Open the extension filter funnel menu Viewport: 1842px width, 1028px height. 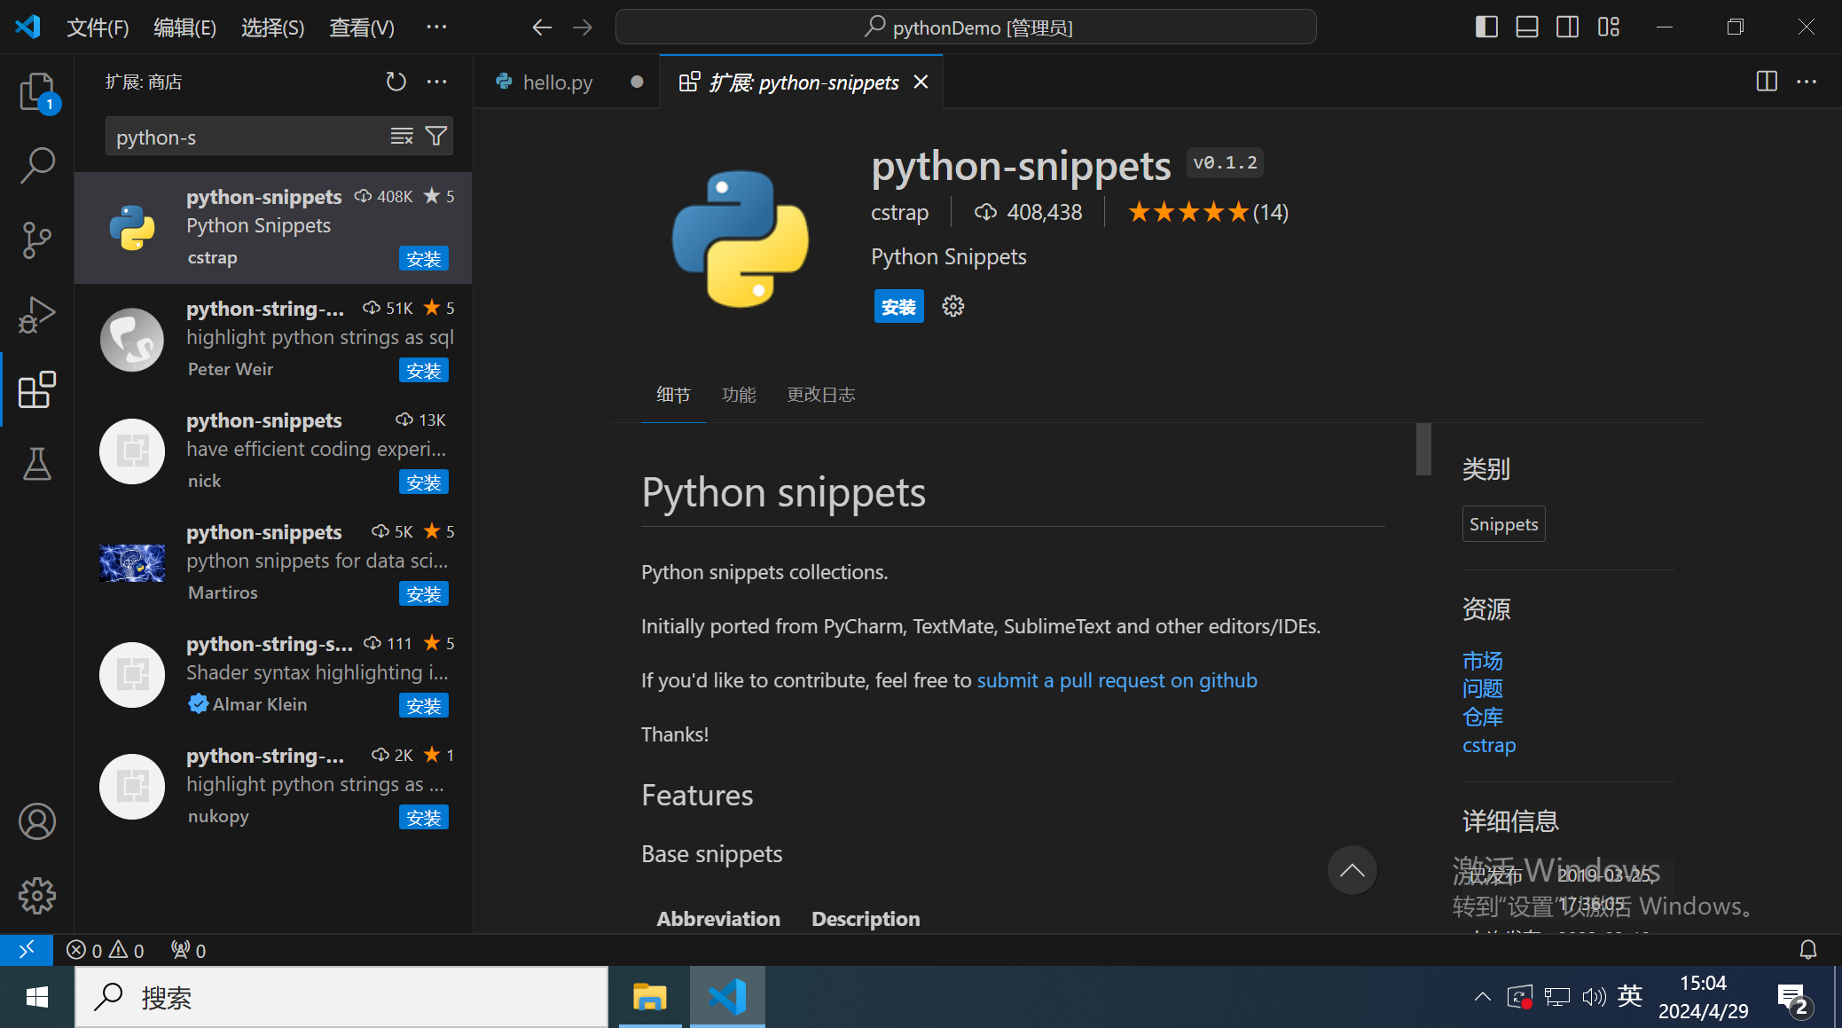pos(436,136)
